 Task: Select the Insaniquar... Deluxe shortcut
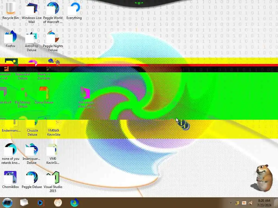pos(31,154)
